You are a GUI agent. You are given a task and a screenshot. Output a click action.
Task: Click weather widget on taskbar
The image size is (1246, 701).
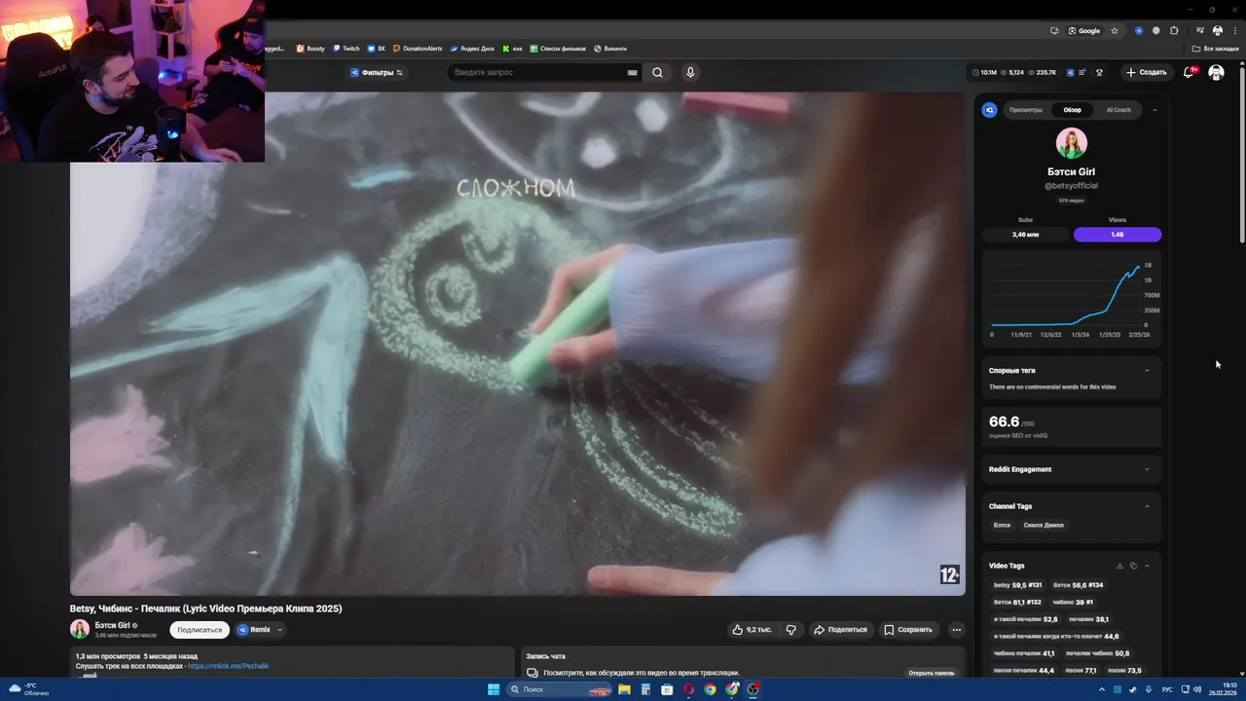click(29, 689)
